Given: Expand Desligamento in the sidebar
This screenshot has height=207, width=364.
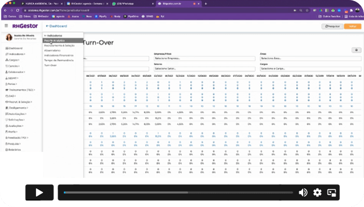Looking at the screenshot, I should pos(17,108).
